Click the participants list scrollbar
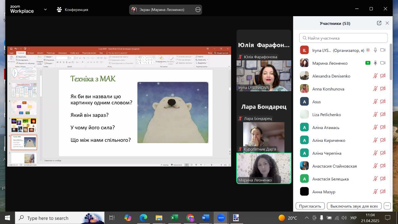This screenshot has height=224, width=398. pos(391,62)
